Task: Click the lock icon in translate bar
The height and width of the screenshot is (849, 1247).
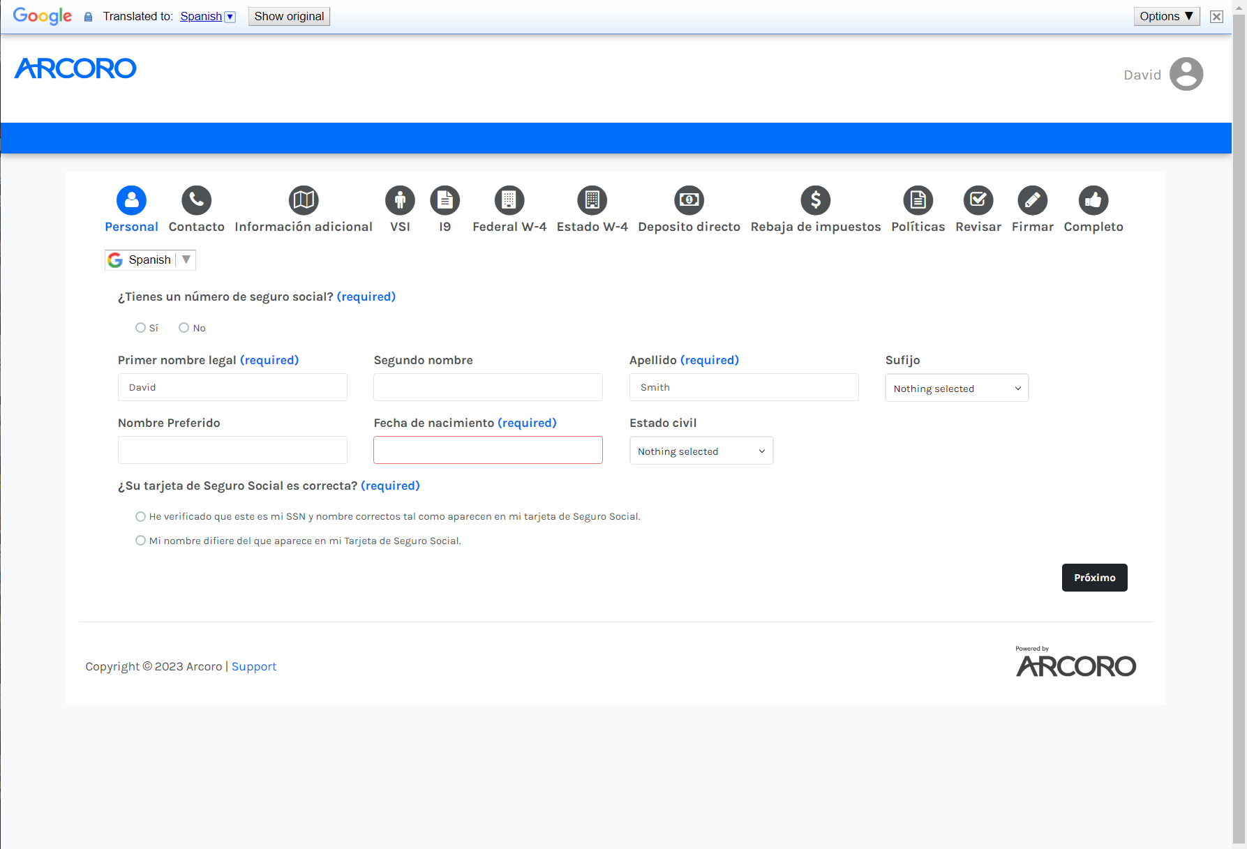Action: pos(88,17)
